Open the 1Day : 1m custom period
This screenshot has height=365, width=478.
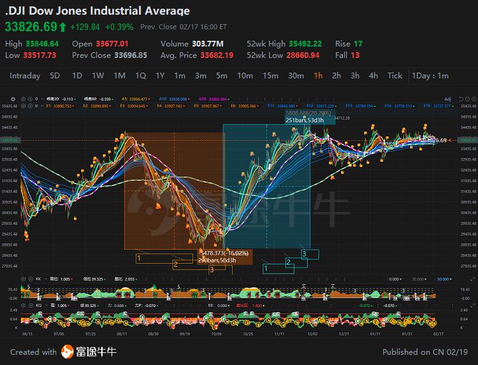tap(430, 76)
